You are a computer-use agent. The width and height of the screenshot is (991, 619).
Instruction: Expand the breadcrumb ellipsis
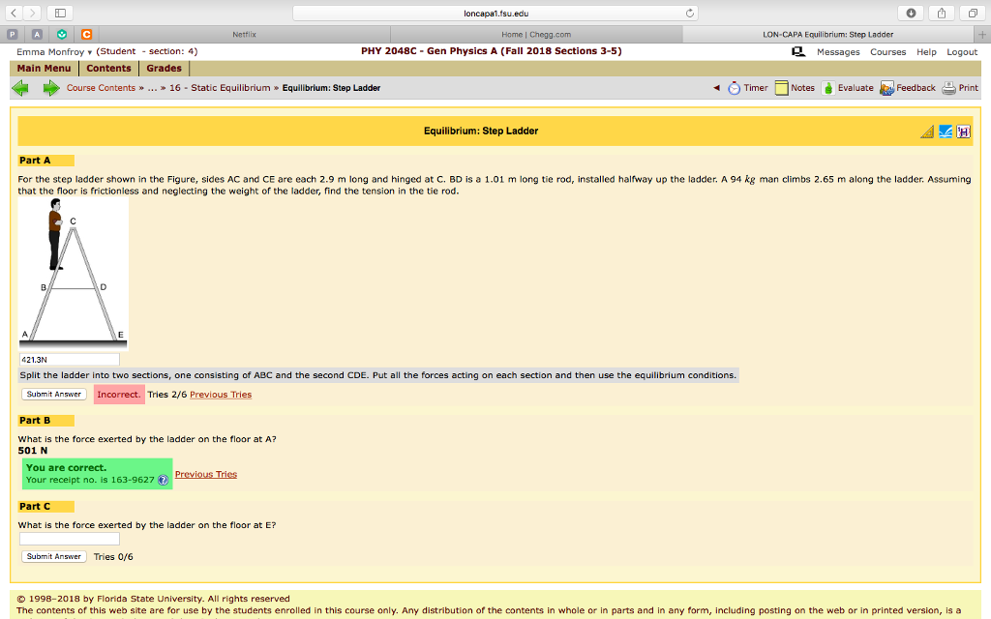coord(152,88)
